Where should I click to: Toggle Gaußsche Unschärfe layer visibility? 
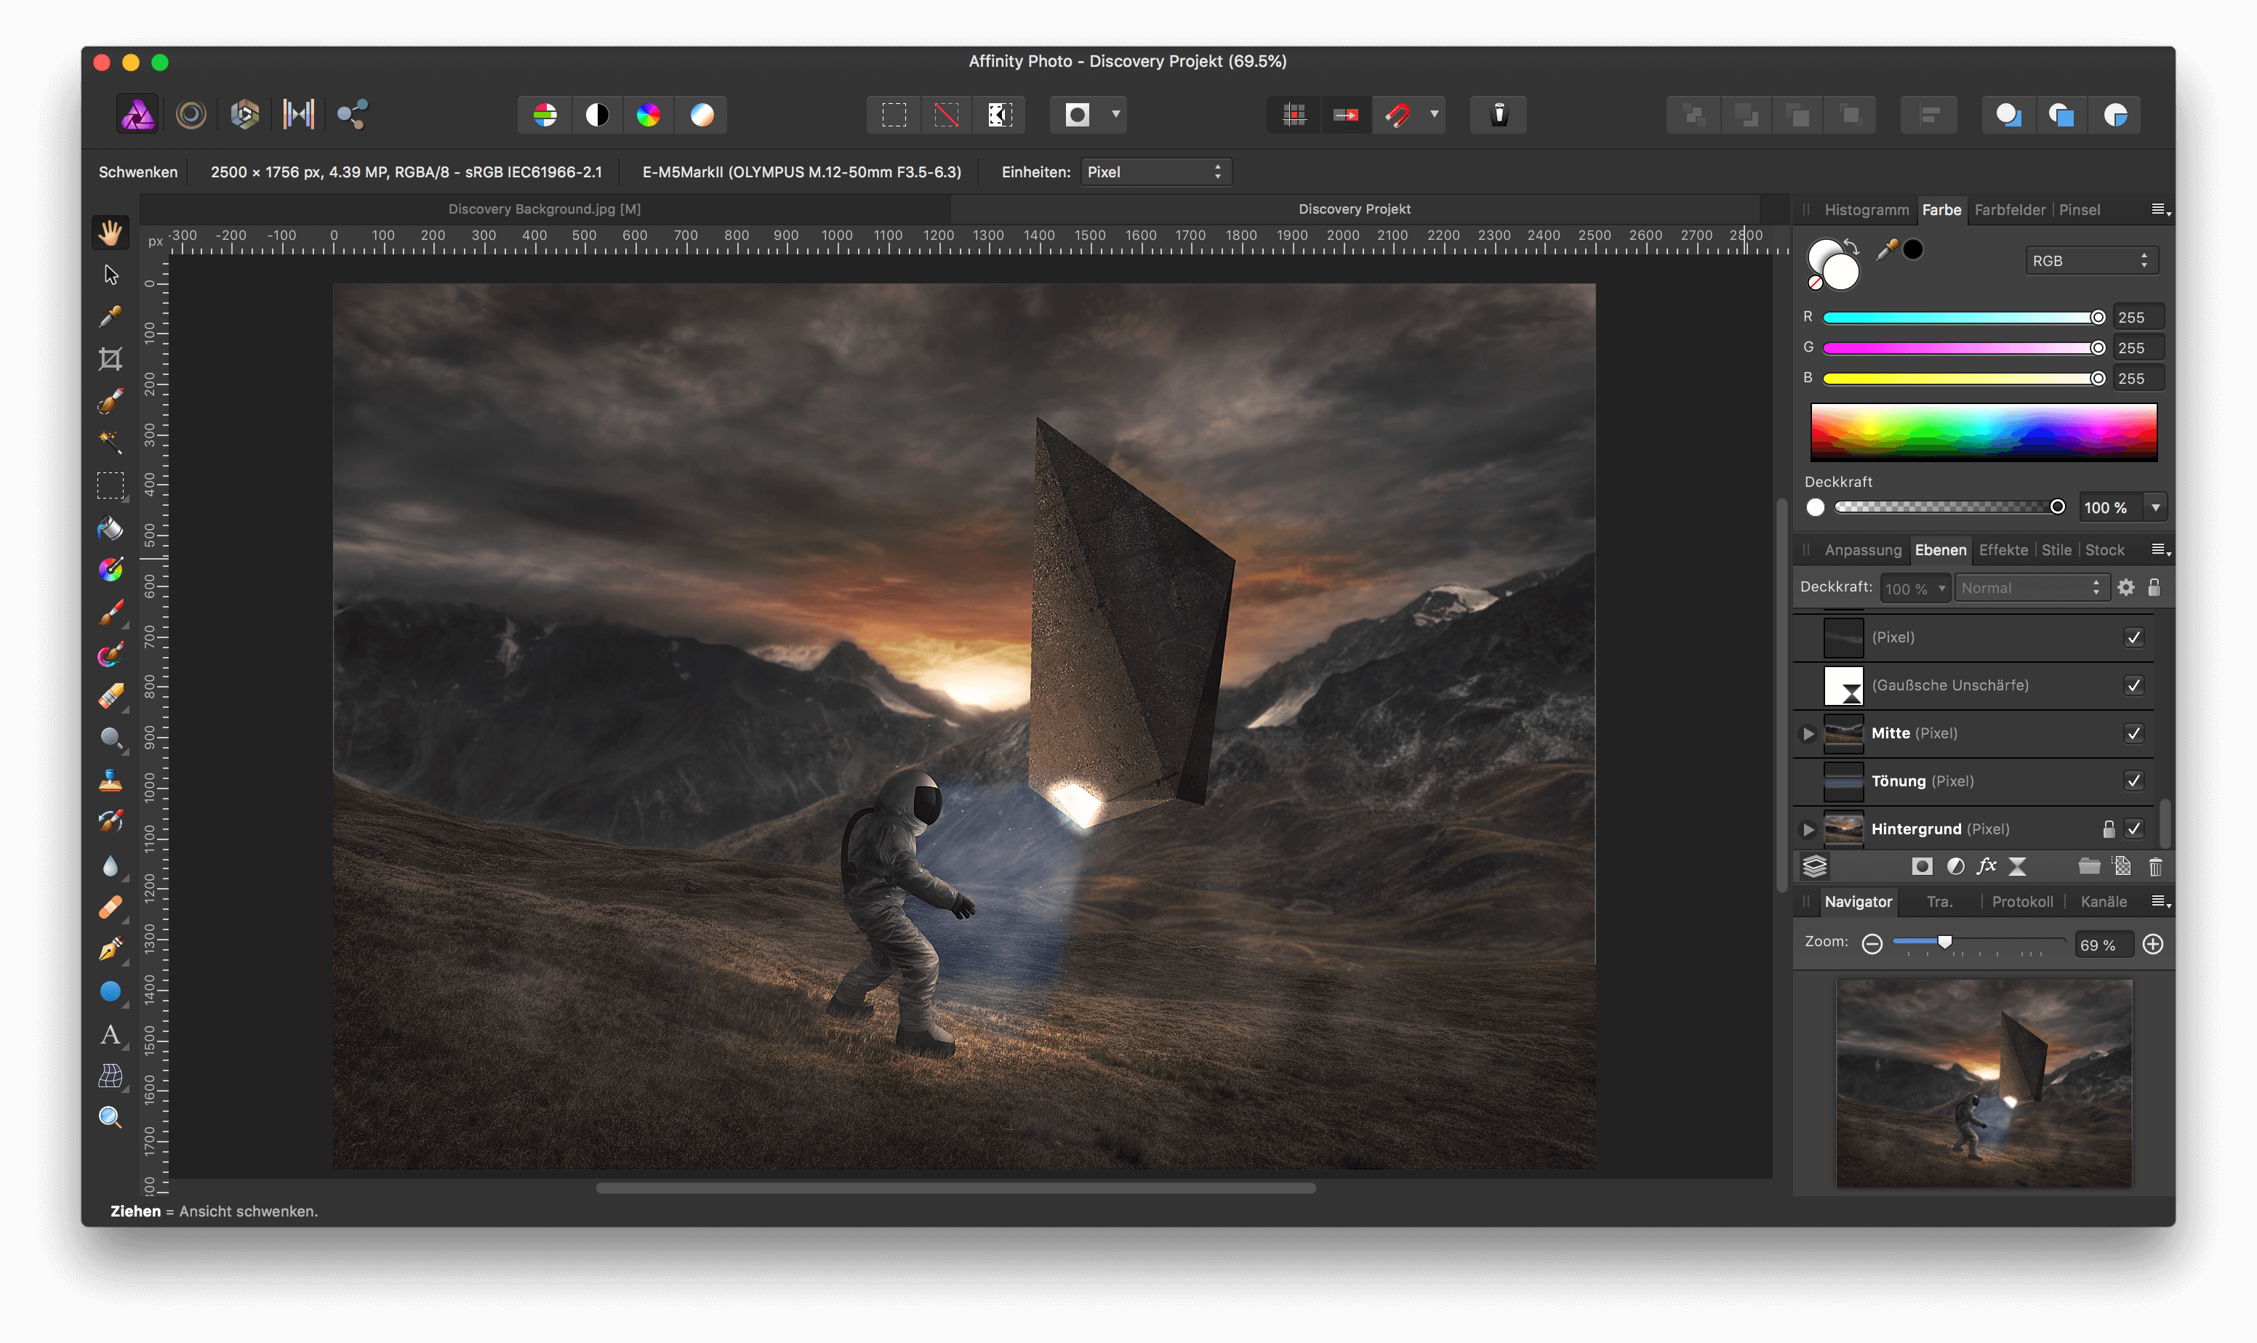click(x=2133, y=685)
